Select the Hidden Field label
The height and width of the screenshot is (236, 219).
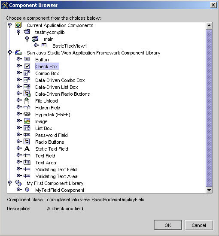coord(48,108)
